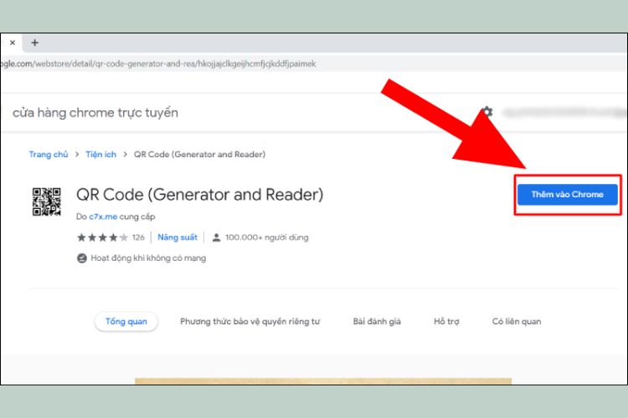This screenshot has height=418, width=628.
Task: Open Năng suất category link
Action: coord(178,237)
